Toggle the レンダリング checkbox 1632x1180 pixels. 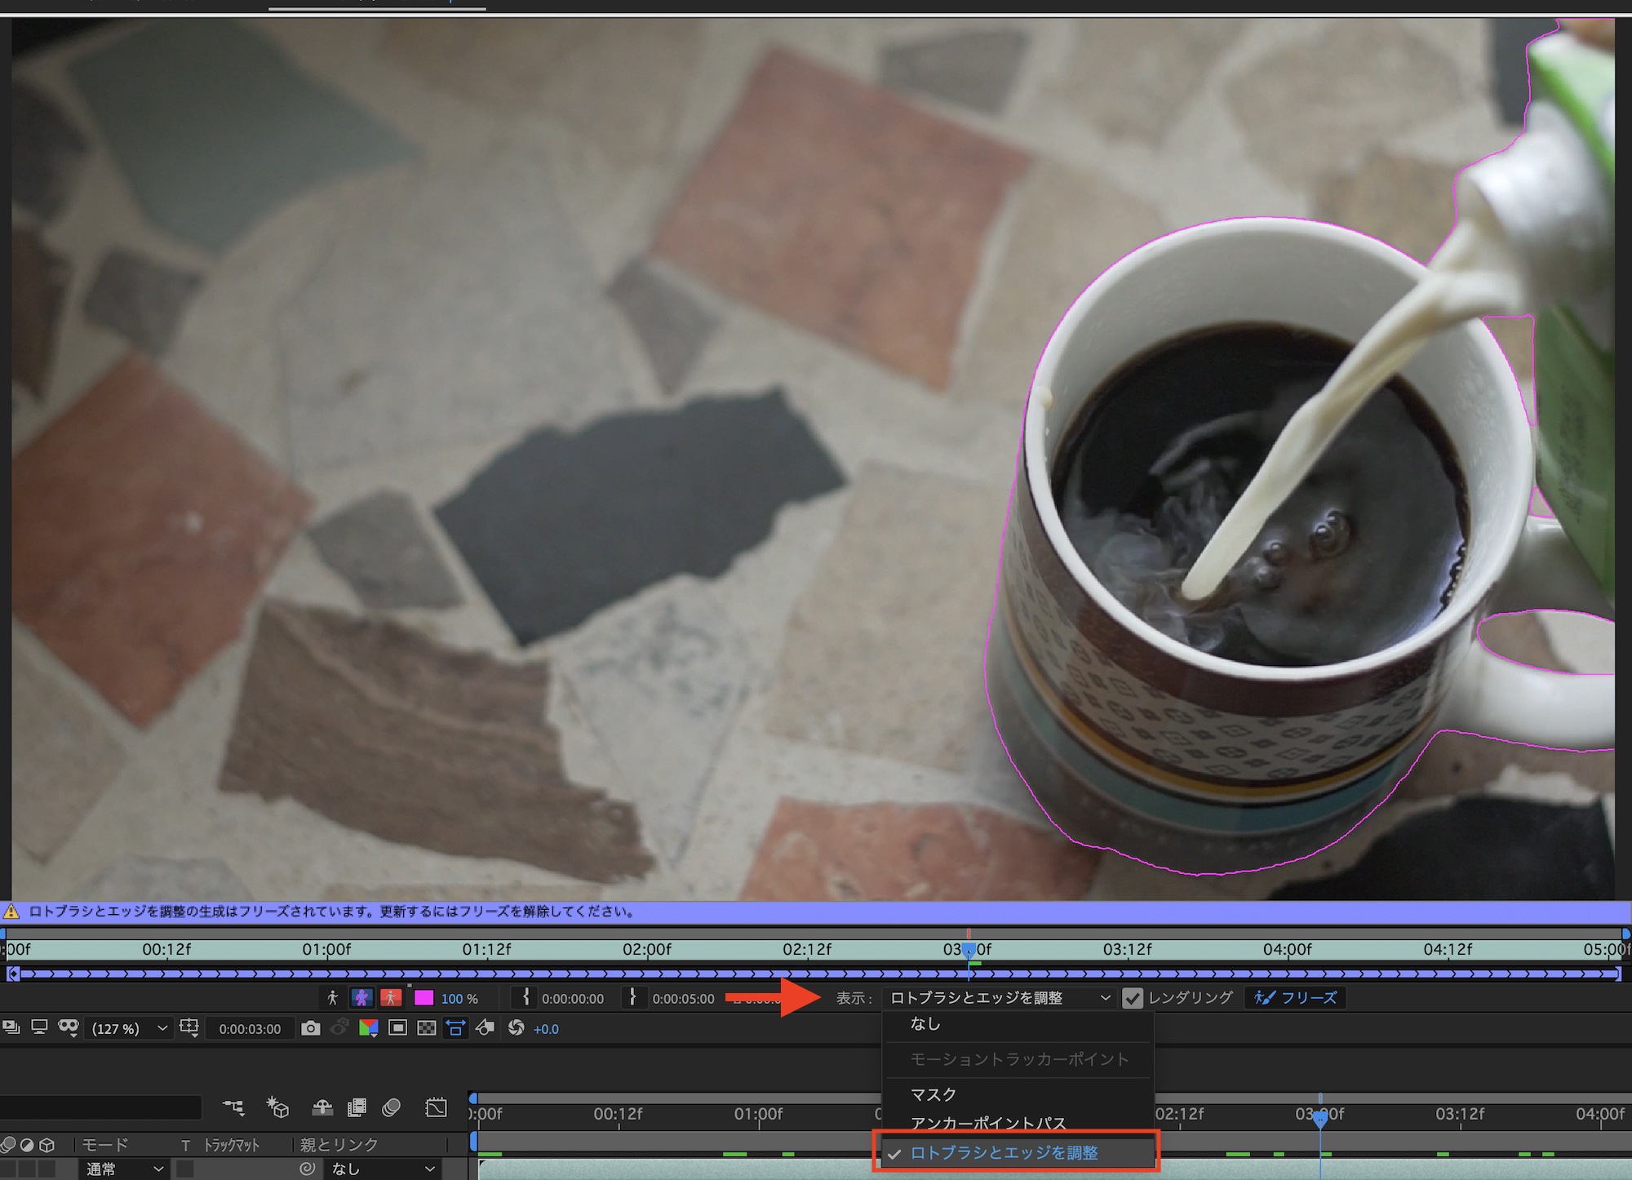pyautogui.click(x=1133, y=998)
